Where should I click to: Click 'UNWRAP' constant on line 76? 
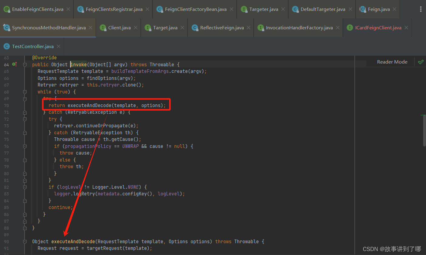click(130, 146)
